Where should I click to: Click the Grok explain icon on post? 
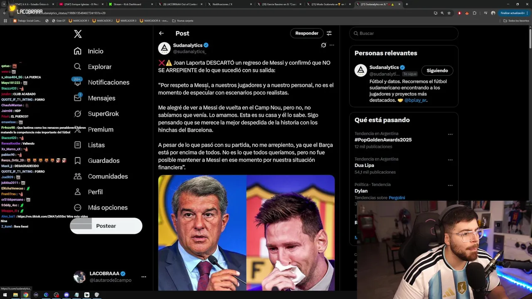(323, 45)
